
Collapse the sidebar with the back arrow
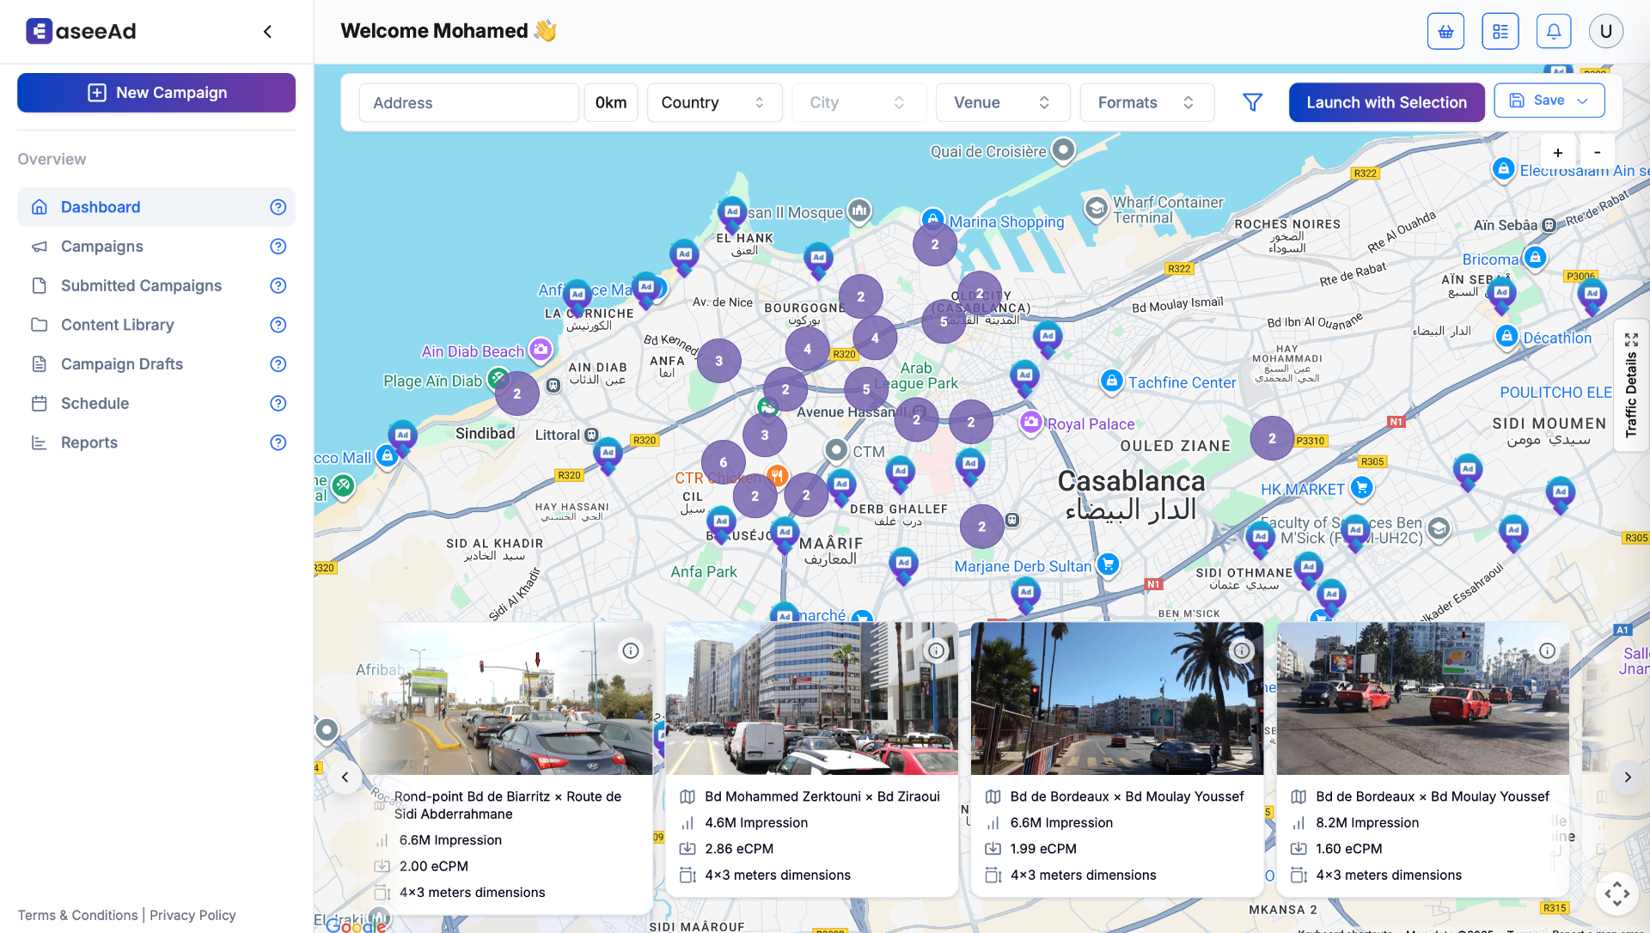point(267,32)
